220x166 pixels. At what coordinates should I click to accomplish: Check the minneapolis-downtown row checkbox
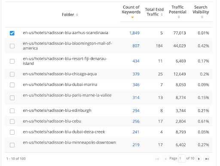(12, 145)
